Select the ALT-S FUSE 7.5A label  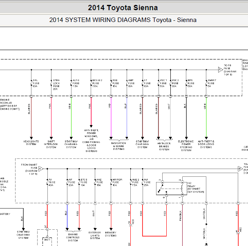(76, 83)
